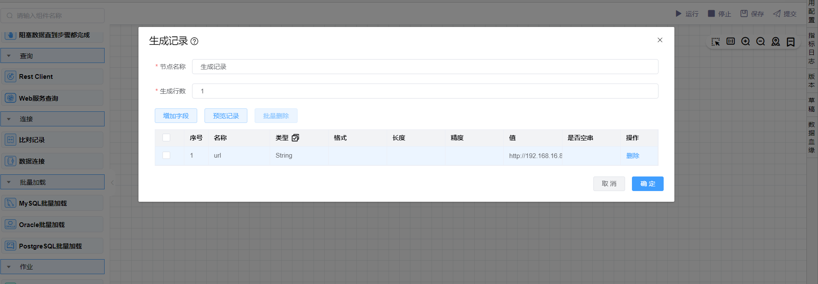818x284 pixels.
Task: Click the 节点名称 input field
Action: pyautogui.click(x=425, y=67)
